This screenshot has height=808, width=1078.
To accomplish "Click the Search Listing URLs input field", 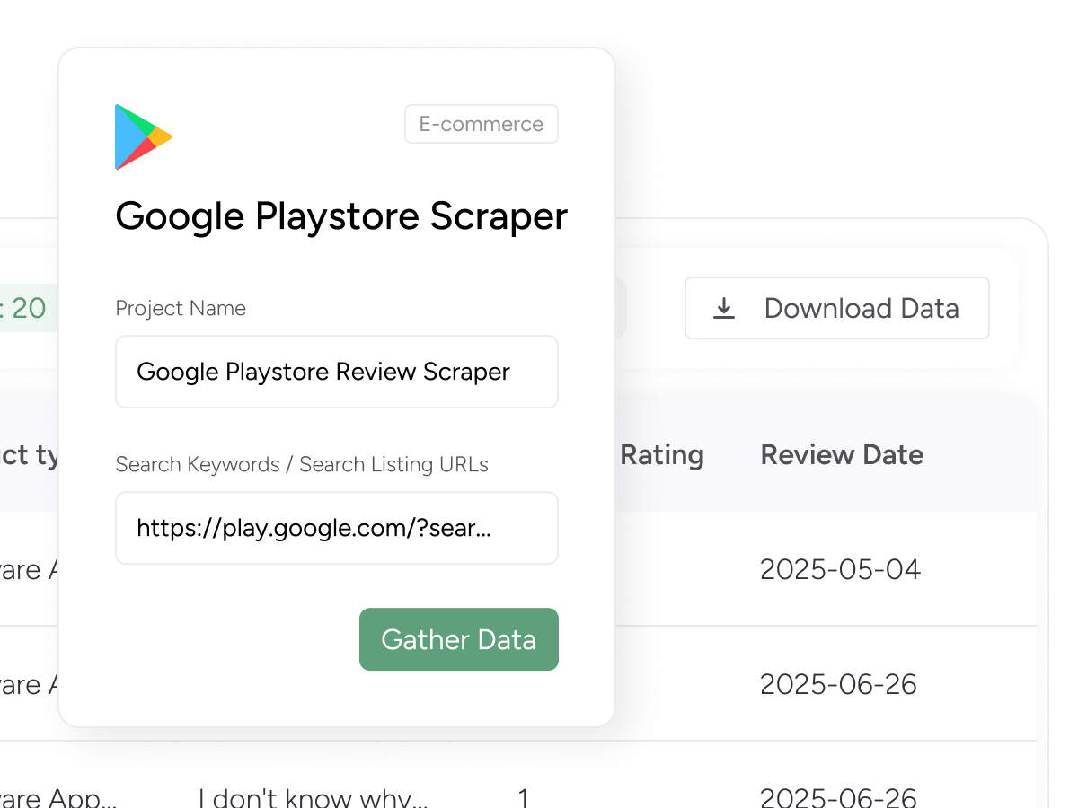I will pyautogui.click(x=337, y=528).
